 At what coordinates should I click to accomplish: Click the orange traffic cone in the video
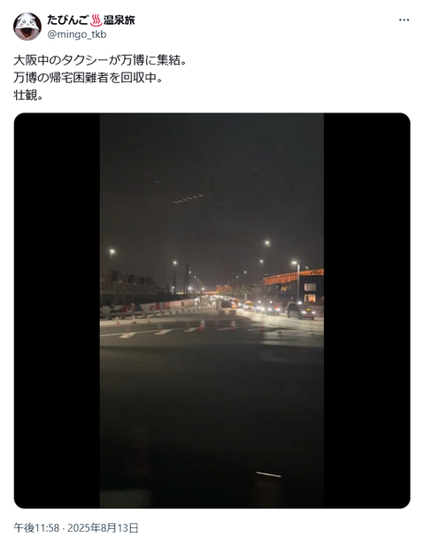(x=201, y=326)
